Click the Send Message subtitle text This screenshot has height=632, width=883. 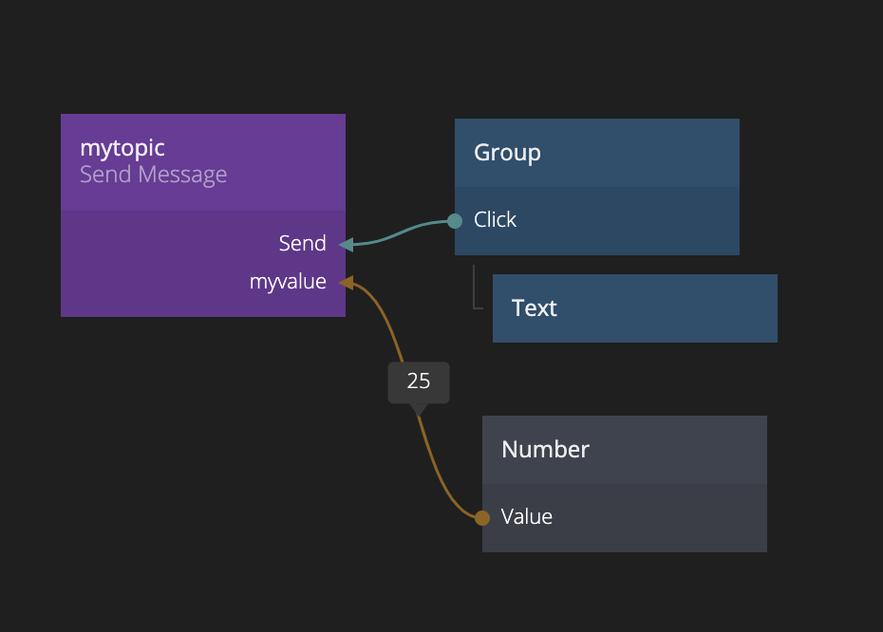153,175
